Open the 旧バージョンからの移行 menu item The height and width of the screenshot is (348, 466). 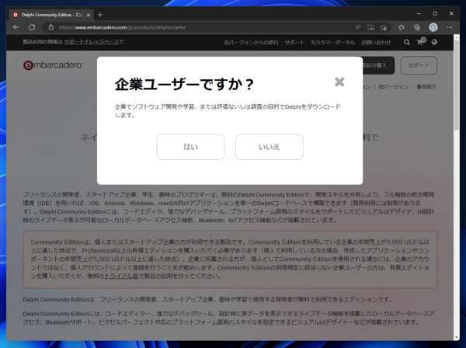[251, 43]
